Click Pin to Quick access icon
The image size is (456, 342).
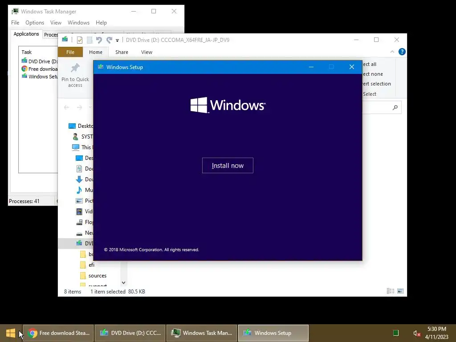click(x=75, y=75)
